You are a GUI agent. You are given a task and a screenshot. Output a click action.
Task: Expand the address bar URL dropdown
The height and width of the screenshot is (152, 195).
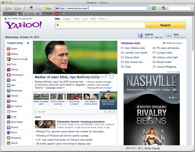click(147, 8)
